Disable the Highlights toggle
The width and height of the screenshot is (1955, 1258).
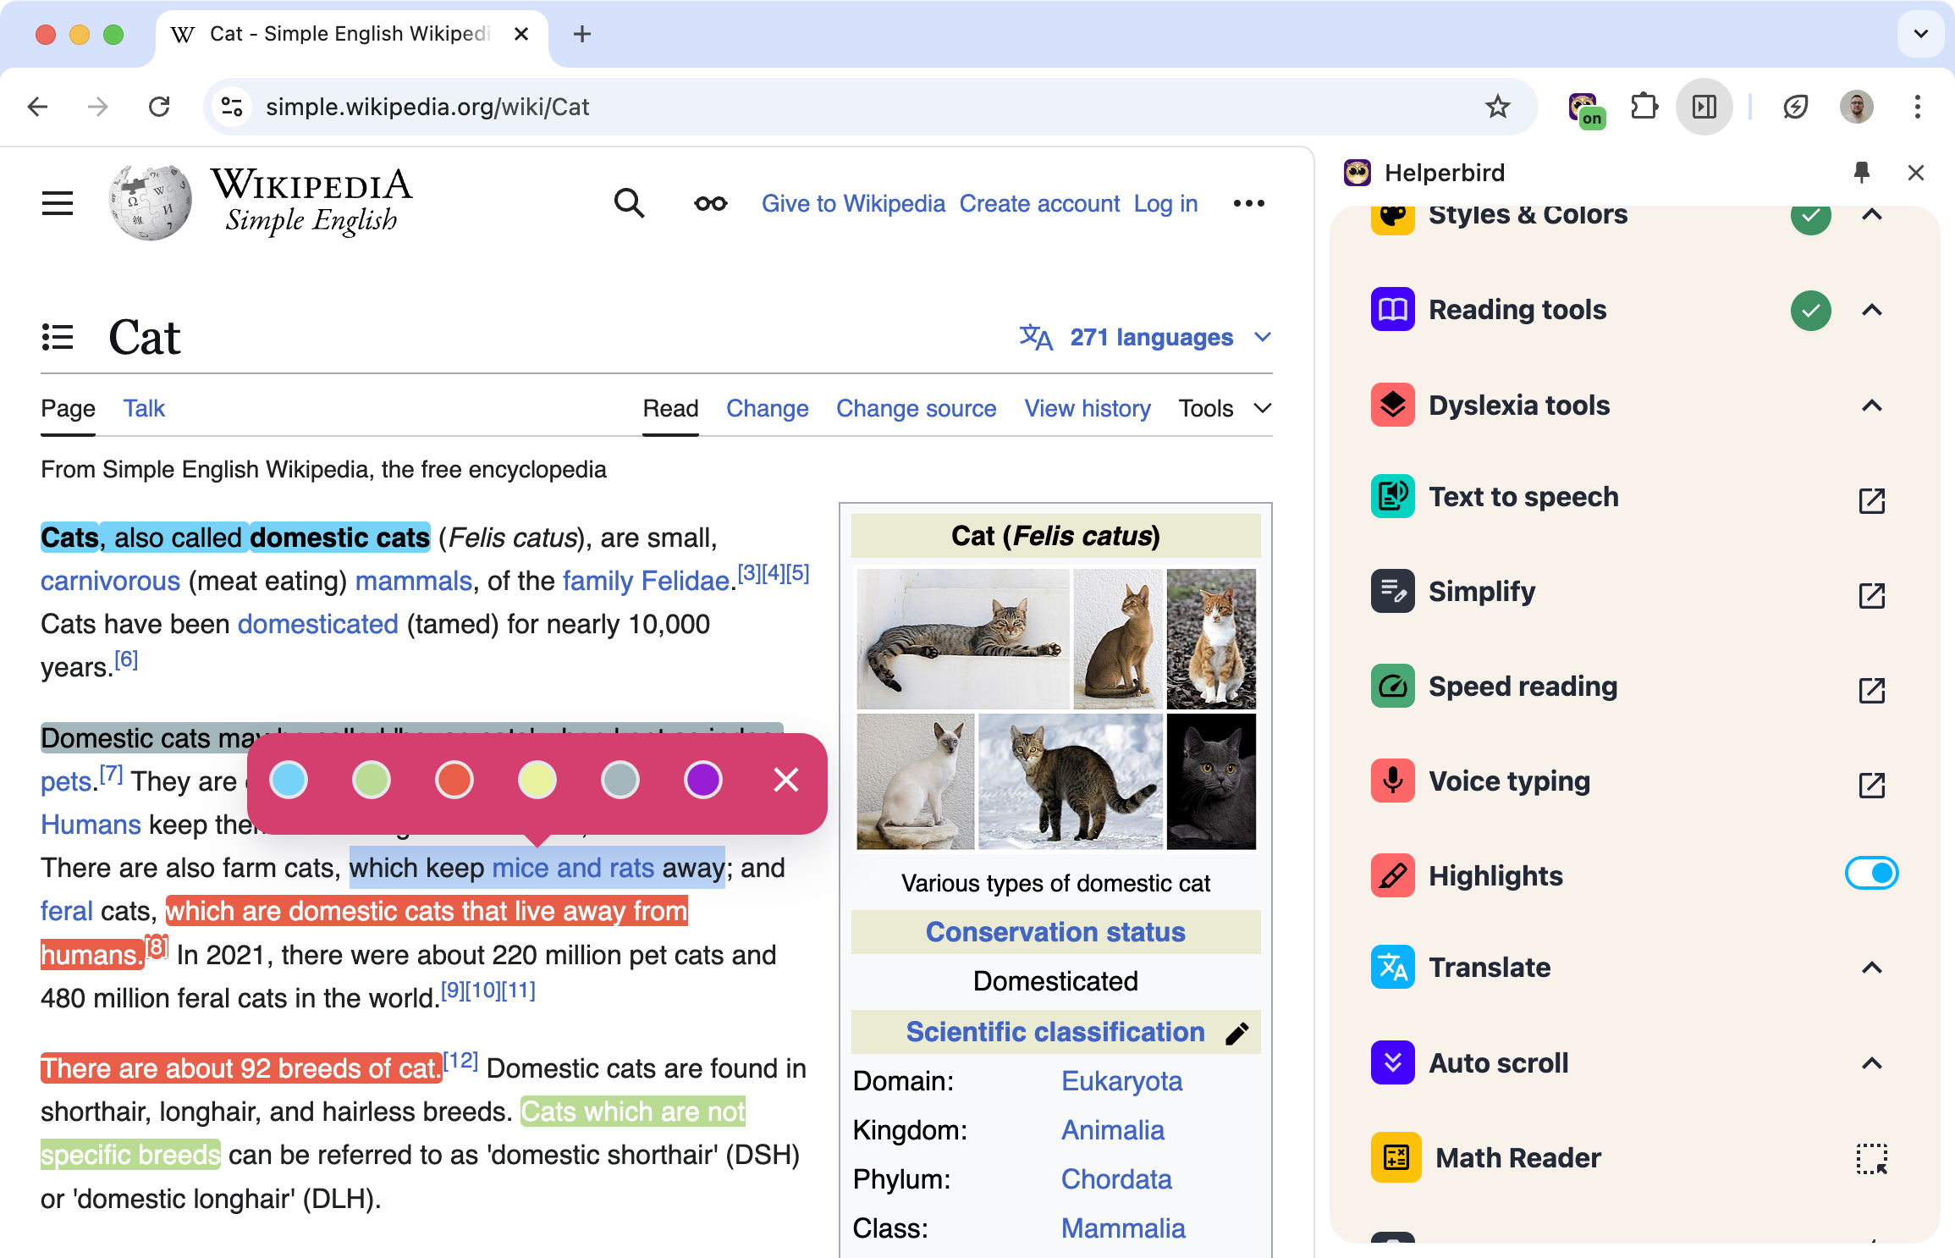(1873, 874)
